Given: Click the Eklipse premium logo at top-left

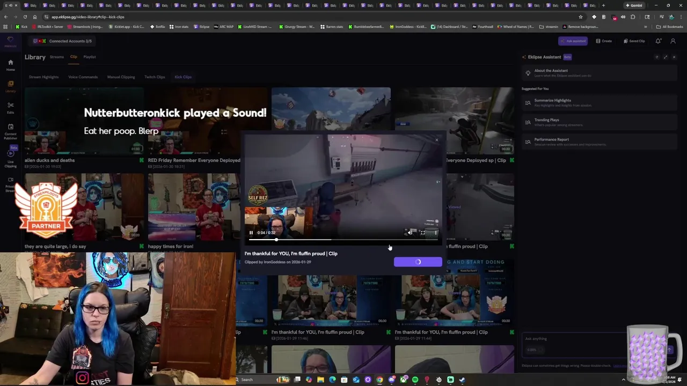Looking at the screenshot, I should (10, 42).
